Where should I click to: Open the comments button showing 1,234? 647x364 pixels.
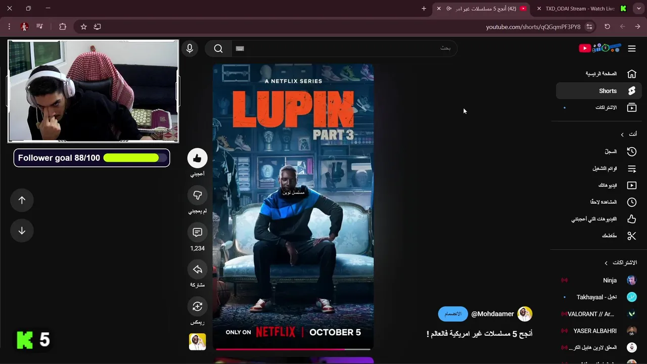pos(198,233)
